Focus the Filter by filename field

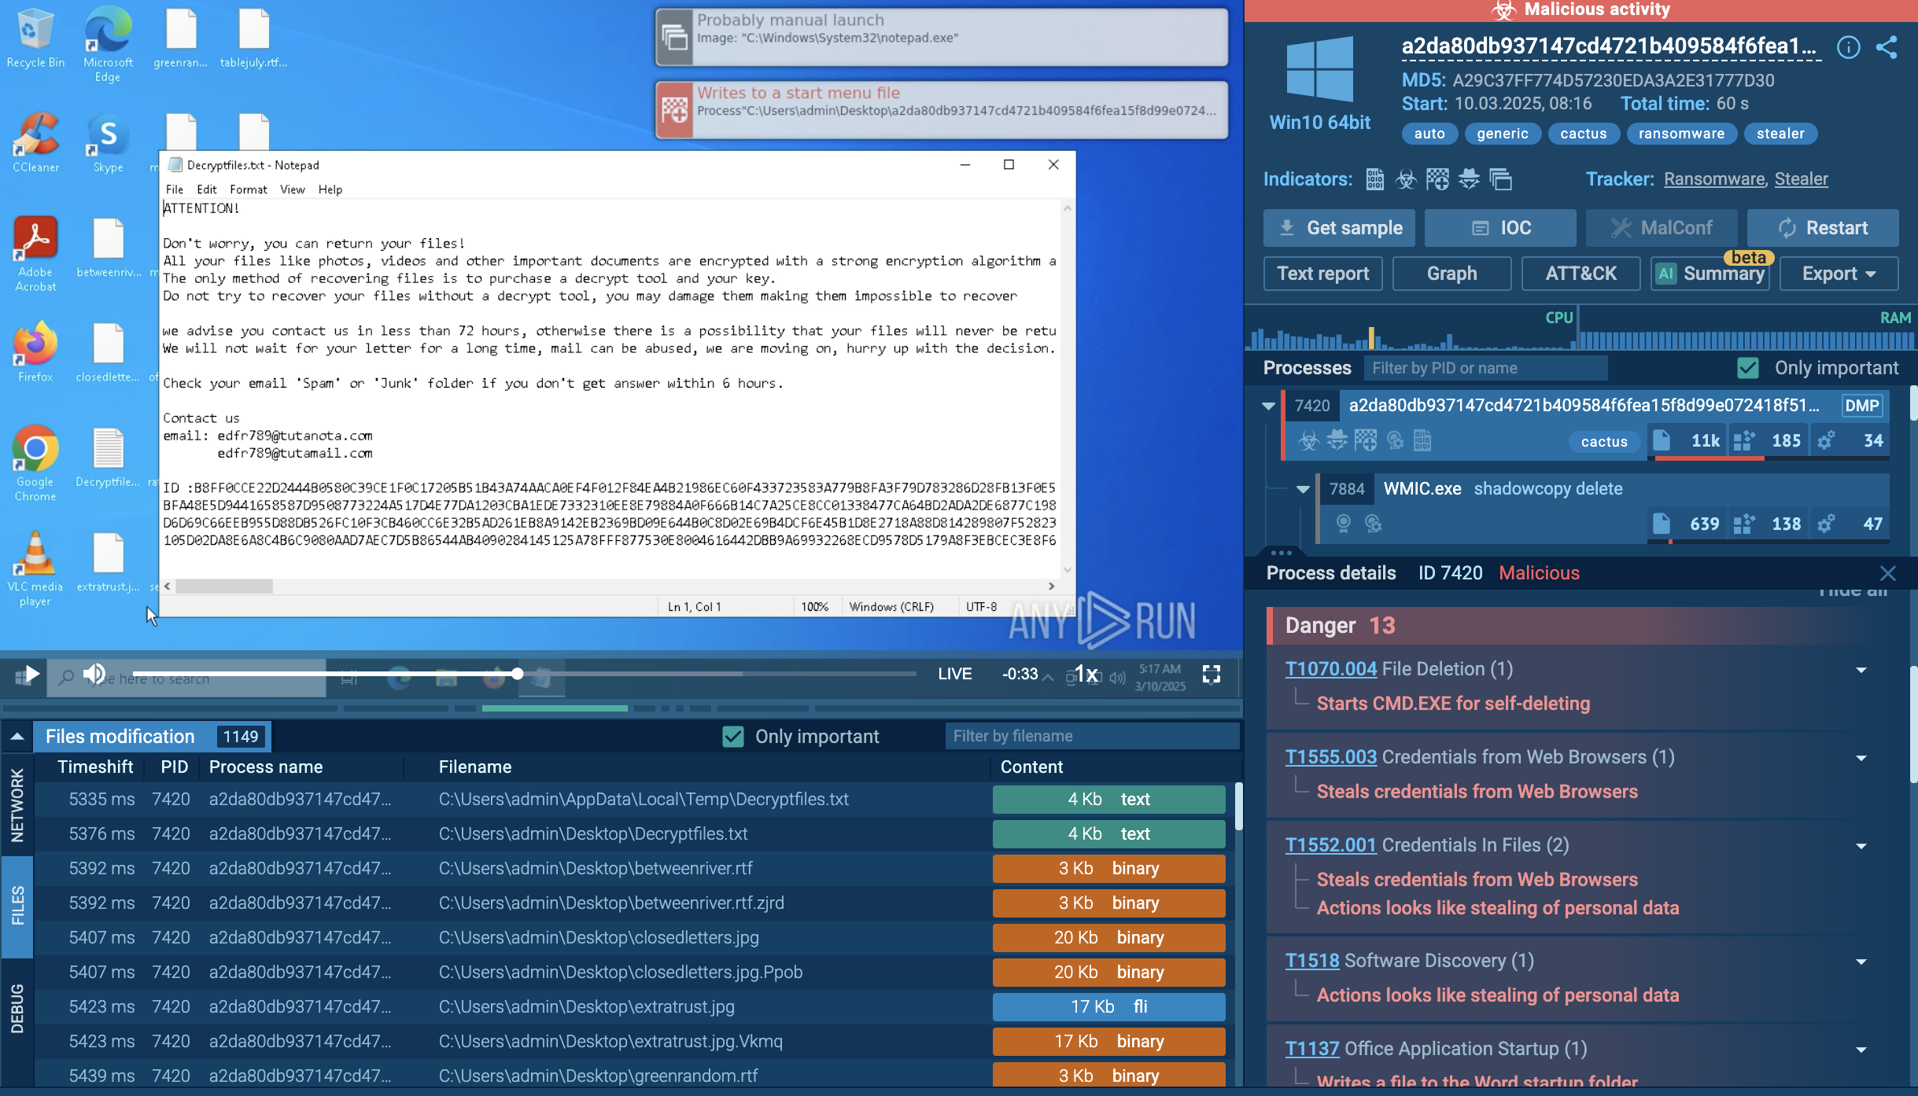[1091, 736]
